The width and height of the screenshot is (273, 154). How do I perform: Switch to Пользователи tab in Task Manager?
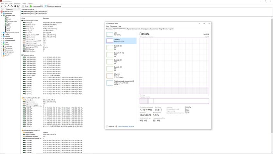click(154, 29)
